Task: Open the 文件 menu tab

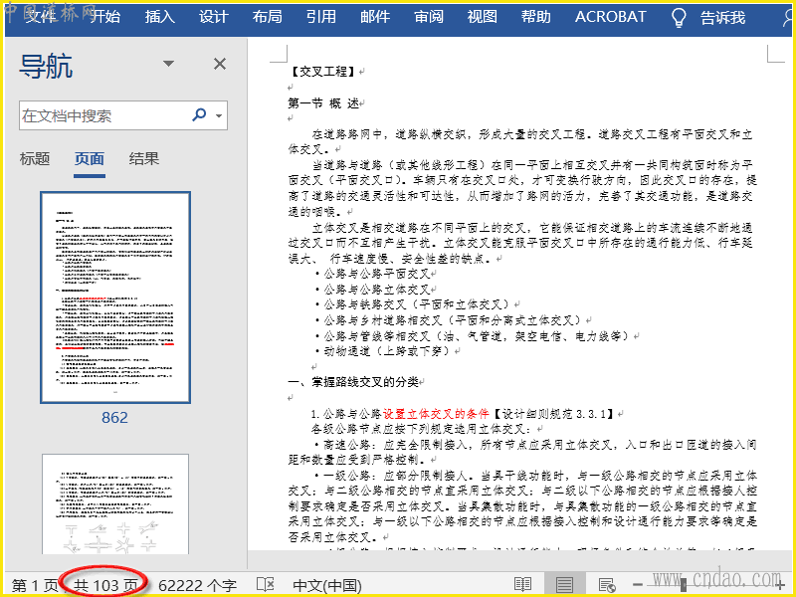Action: [x=40, y=17]
